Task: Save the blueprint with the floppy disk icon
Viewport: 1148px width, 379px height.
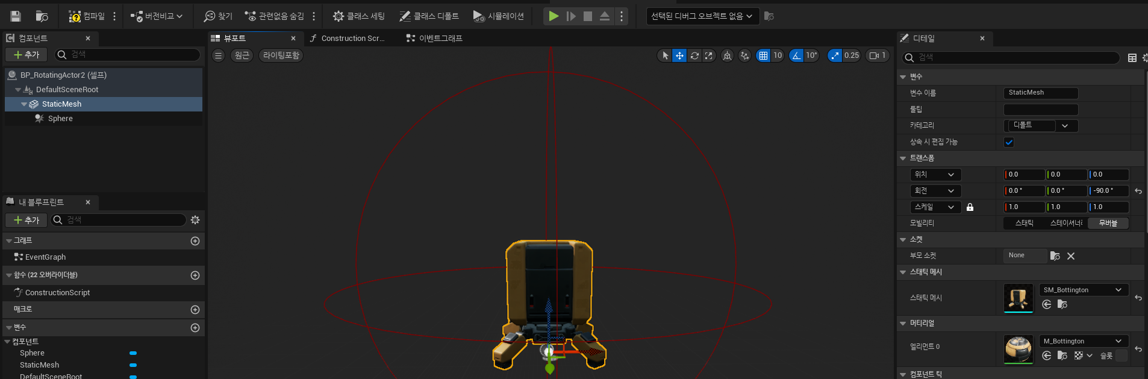Action: (16, 16)
